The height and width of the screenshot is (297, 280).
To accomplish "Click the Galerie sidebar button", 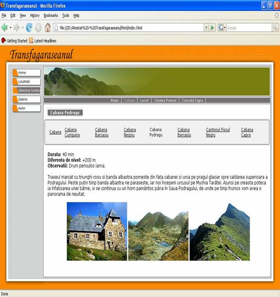I will pyautogui.click(x=27, y=99).
